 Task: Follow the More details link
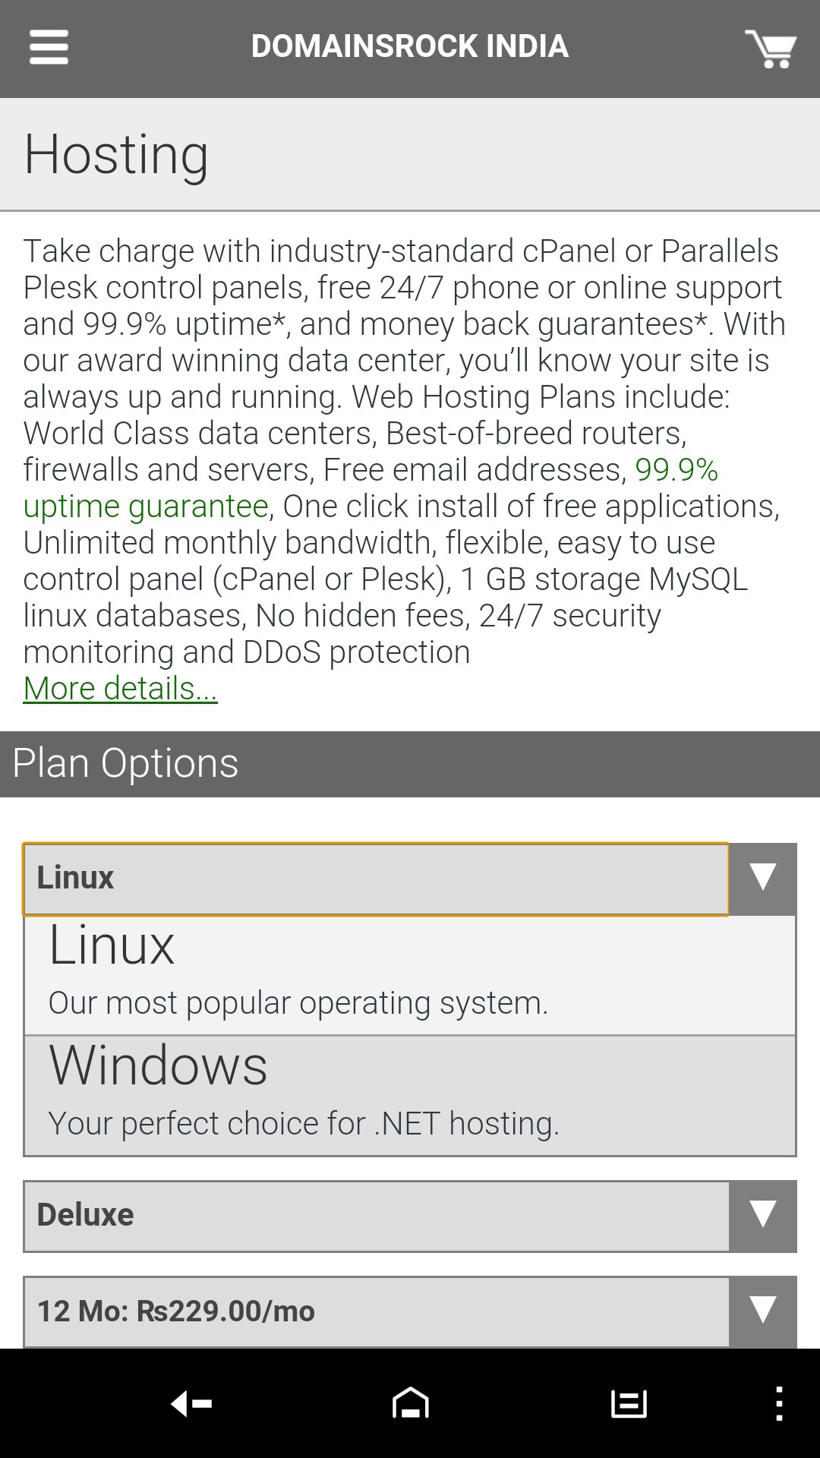pyautogui.click(x=120, y=689)
